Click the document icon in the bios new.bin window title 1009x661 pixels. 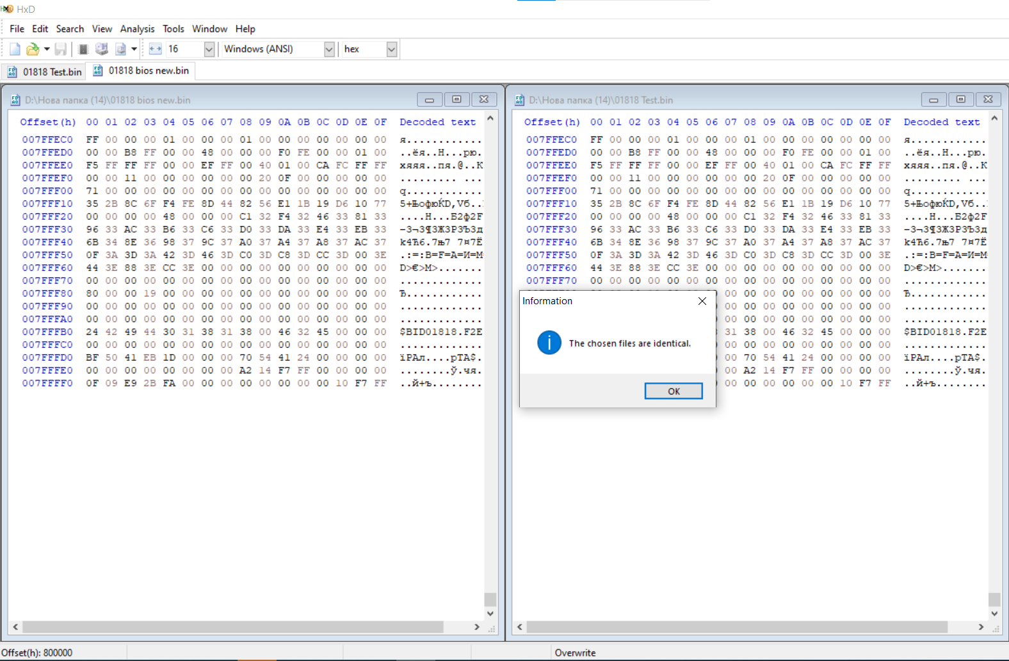click(15, 100)
